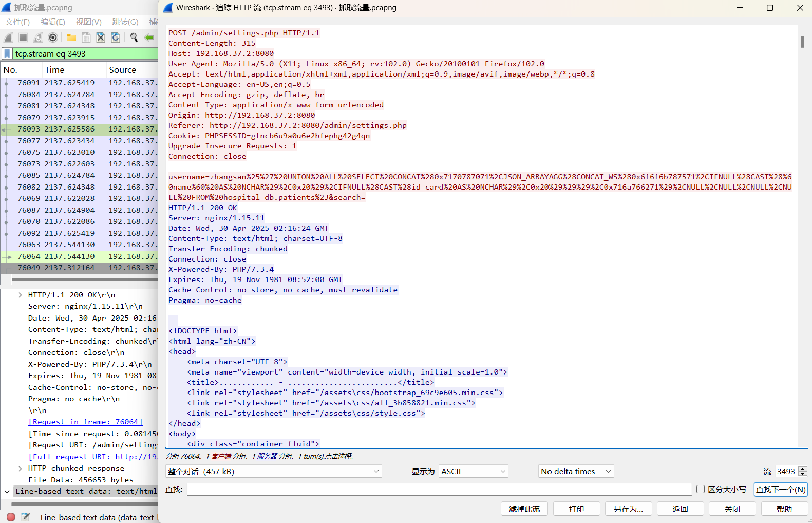
Task: Open the 编辑(E) menu
Action: tap(53, 22)
